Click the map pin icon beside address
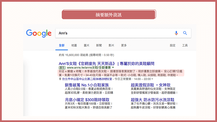Screen dimensions: 217x122 pyautogui.click(x=60, y=79)
